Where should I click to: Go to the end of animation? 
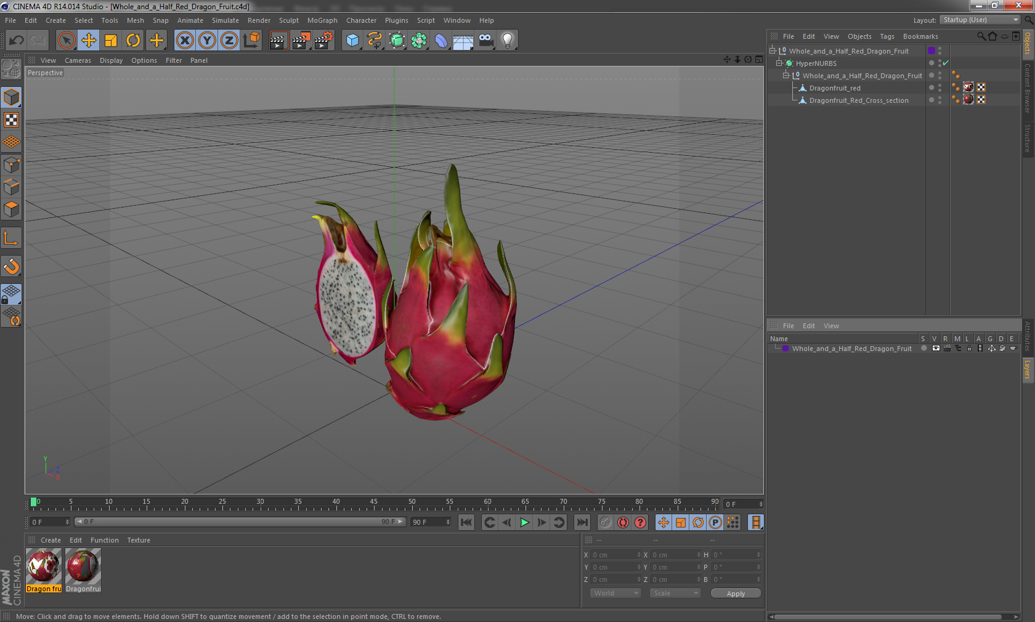tap(582, 522)
